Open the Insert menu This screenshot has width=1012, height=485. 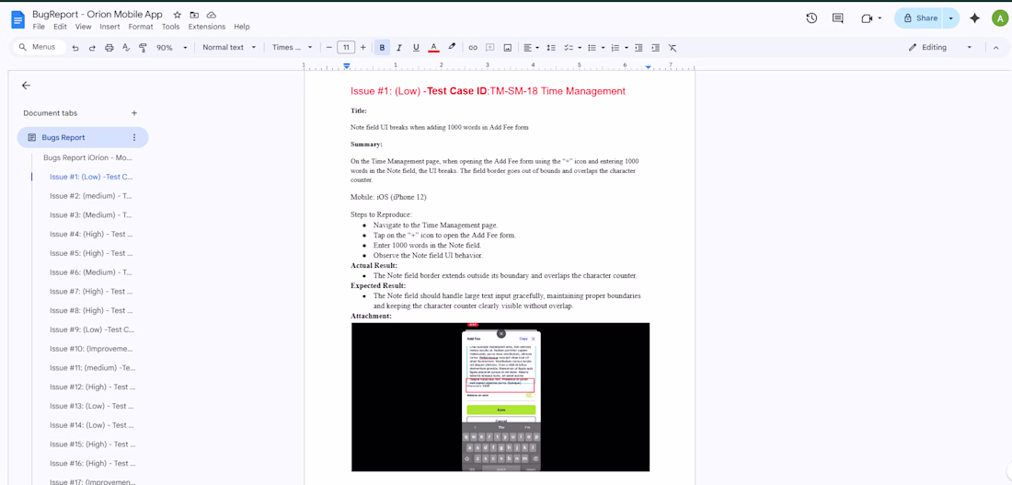[109, 27]
